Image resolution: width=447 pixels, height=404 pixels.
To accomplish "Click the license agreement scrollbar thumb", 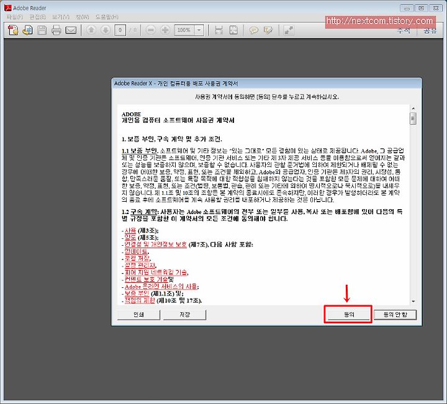I will [x=413, y=119].
